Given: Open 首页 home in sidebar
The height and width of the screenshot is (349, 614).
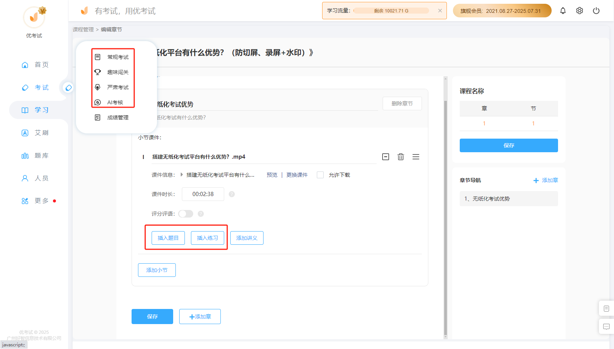Looking at the screenshot, I should [35, 65].
